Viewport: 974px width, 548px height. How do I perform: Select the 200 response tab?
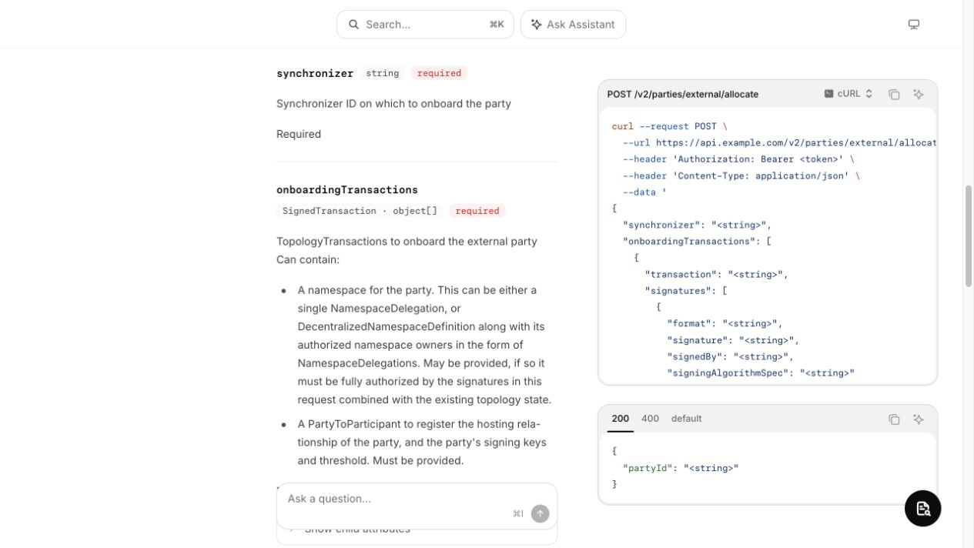click(x=621, y=419)
